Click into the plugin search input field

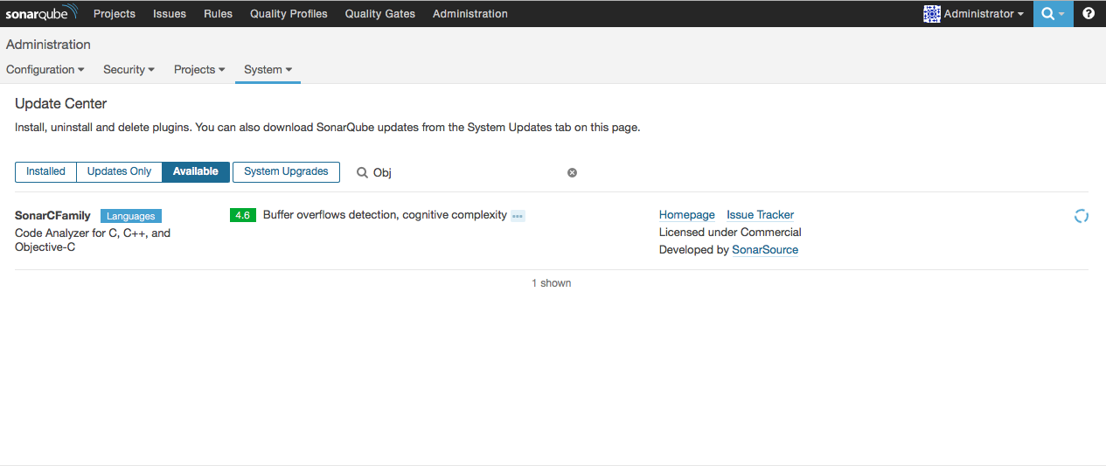tap(468, 172)
